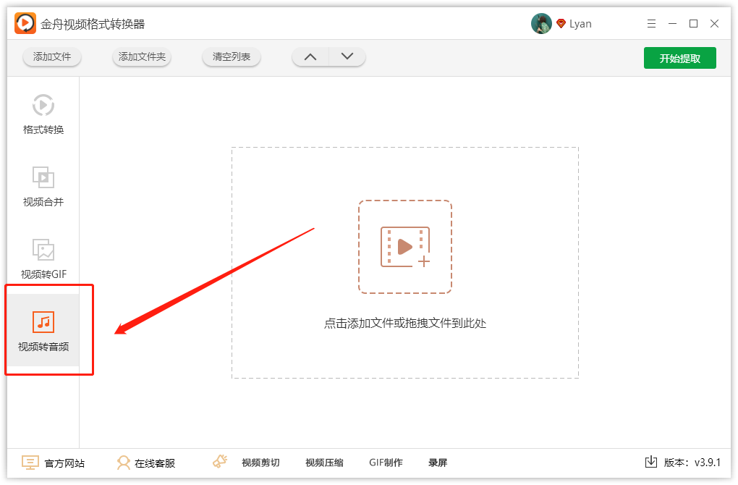Open 录屏 link
The width and height of the screenshot is (738, 485).
pos(438,463)
